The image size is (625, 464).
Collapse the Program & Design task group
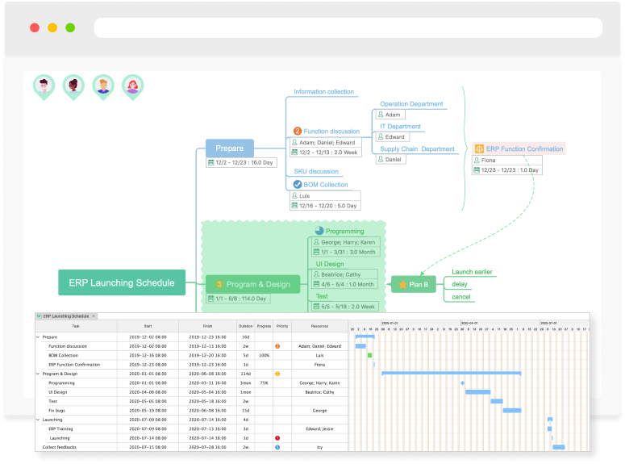pyautogui.click(x=38, y=374)
